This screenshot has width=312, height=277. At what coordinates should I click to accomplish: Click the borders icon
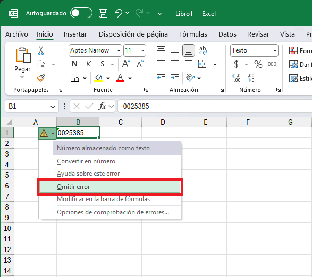74,77
